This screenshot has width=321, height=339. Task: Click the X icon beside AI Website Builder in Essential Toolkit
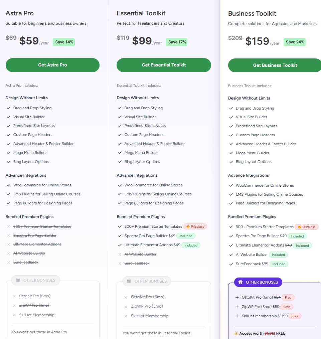(x=120, y=254)
